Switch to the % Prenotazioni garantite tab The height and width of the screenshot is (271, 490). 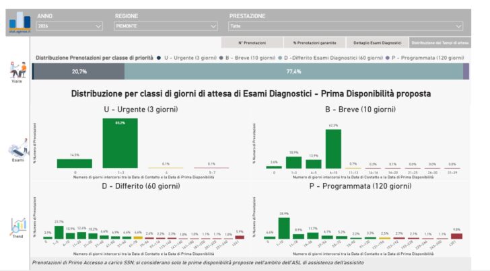click(315, 43)
